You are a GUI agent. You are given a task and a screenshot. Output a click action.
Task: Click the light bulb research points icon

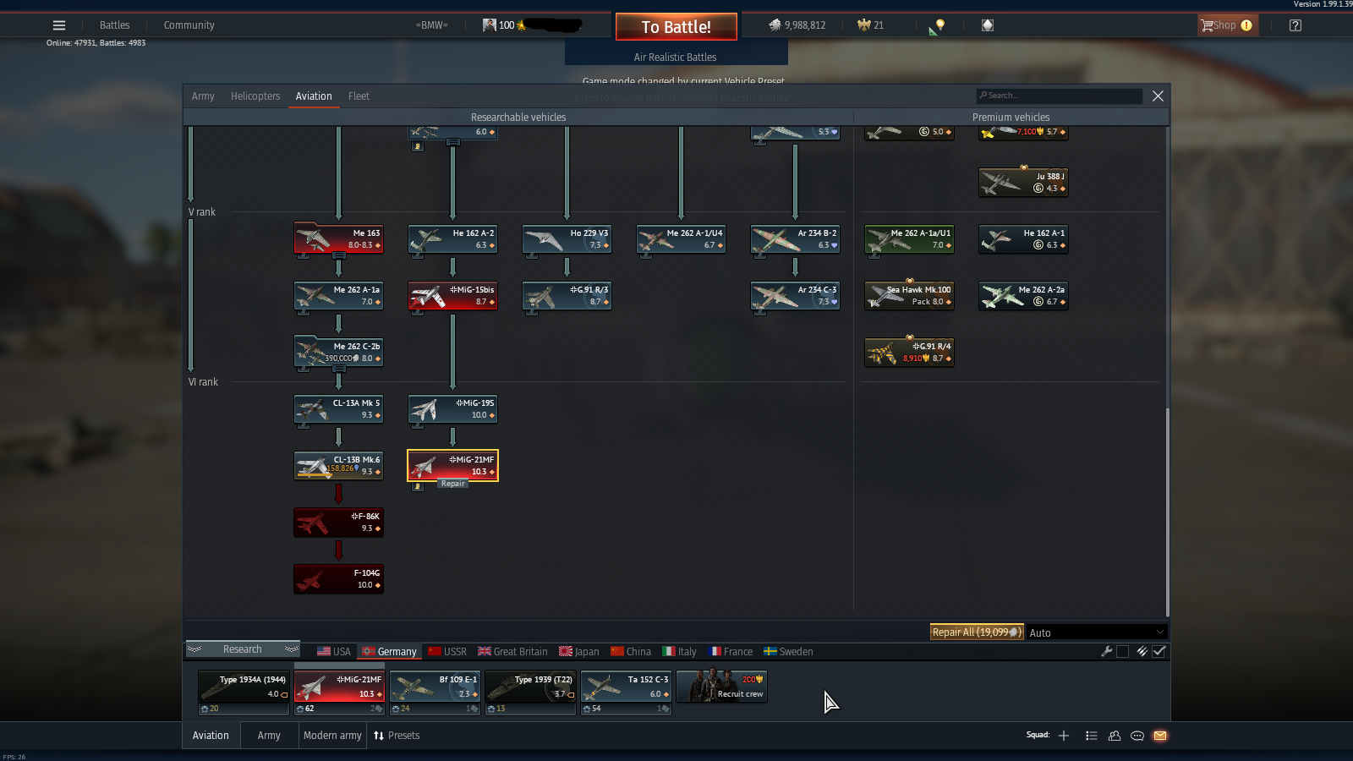pos(938,25)
